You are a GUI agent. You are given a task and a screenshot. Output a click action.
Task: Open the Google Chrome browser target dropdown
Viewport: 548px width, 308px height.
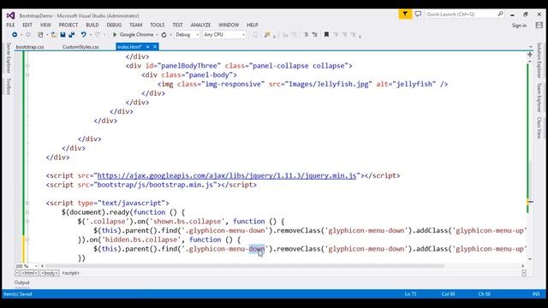point(157,35)
